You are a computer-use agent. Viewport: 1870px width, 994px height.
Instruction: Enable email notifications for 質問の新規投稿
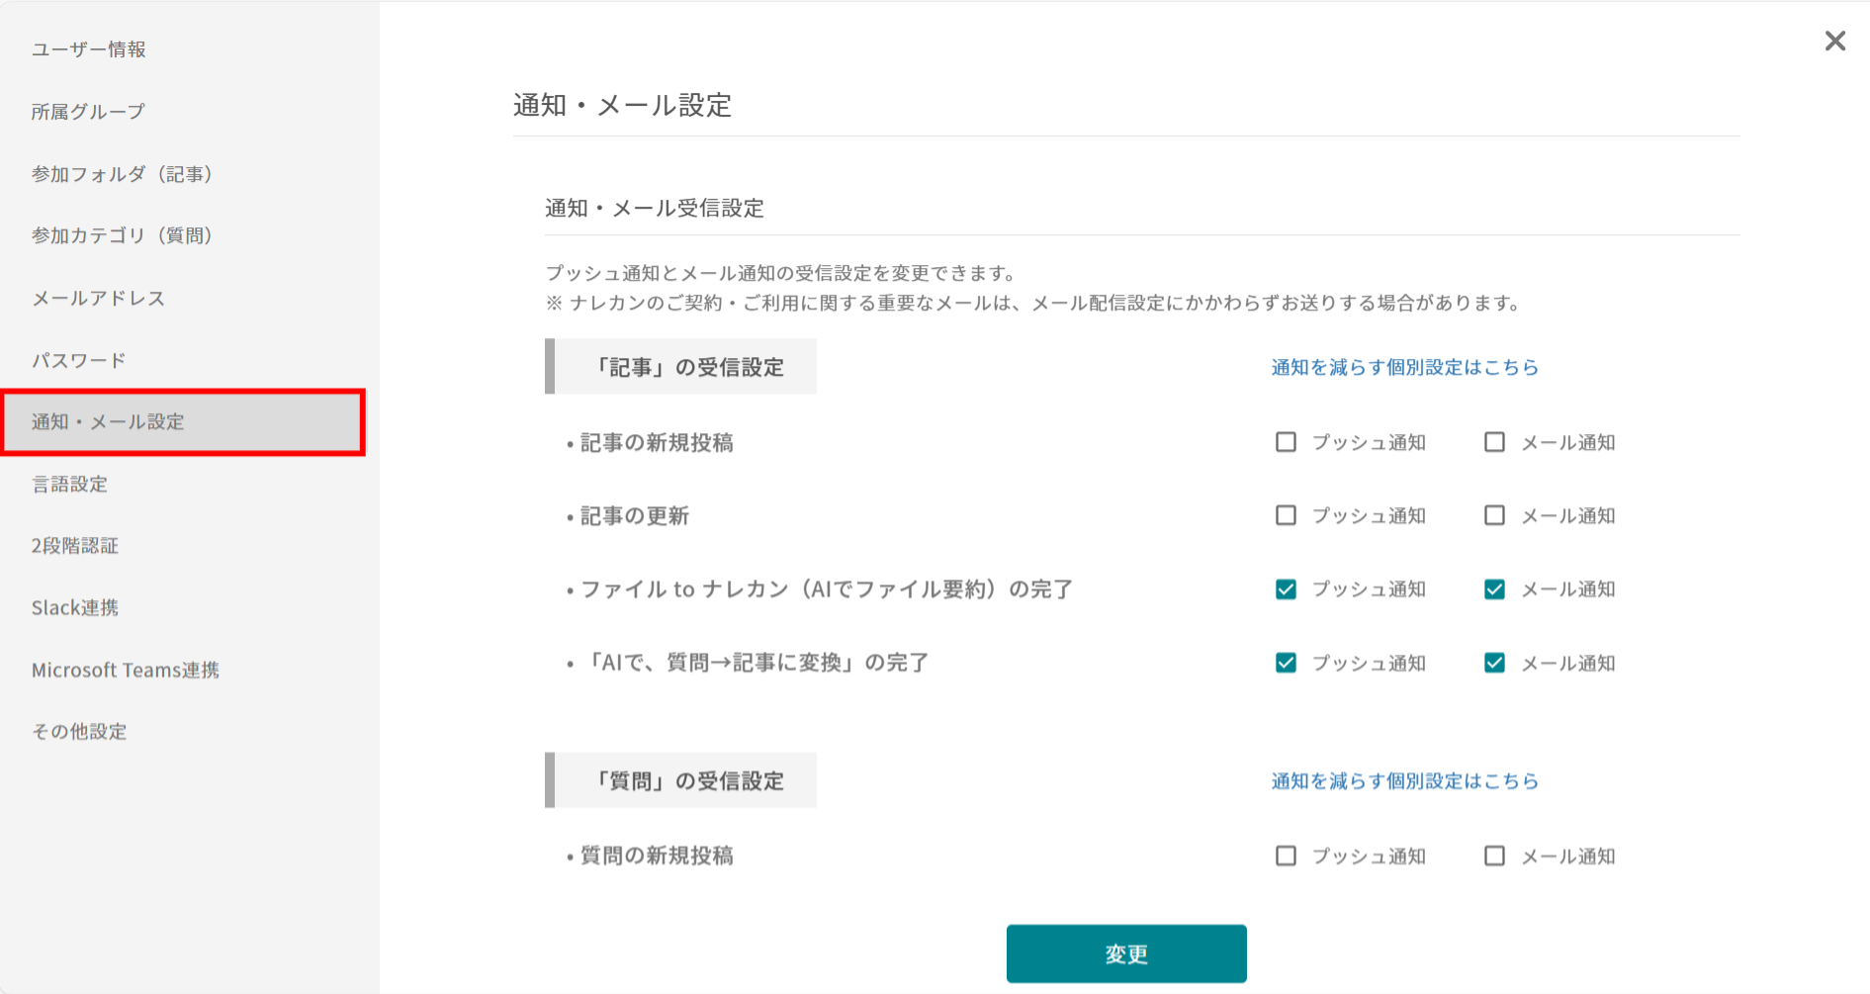[1494, 856]
